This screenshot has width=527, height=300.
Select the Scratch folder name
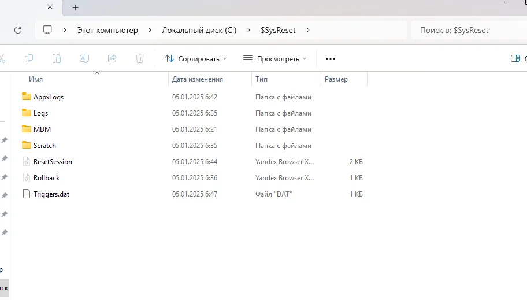pos(44,145)
